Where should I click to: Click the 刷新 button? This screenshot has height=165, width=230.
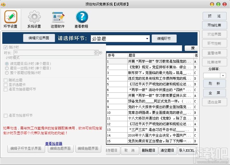pyautogui.click(x=214, y=84)
